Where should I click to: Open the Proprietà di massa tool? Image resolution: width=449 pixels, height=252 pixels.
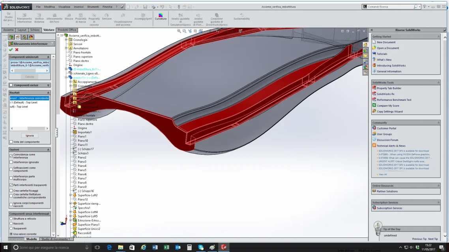[81, 18]
